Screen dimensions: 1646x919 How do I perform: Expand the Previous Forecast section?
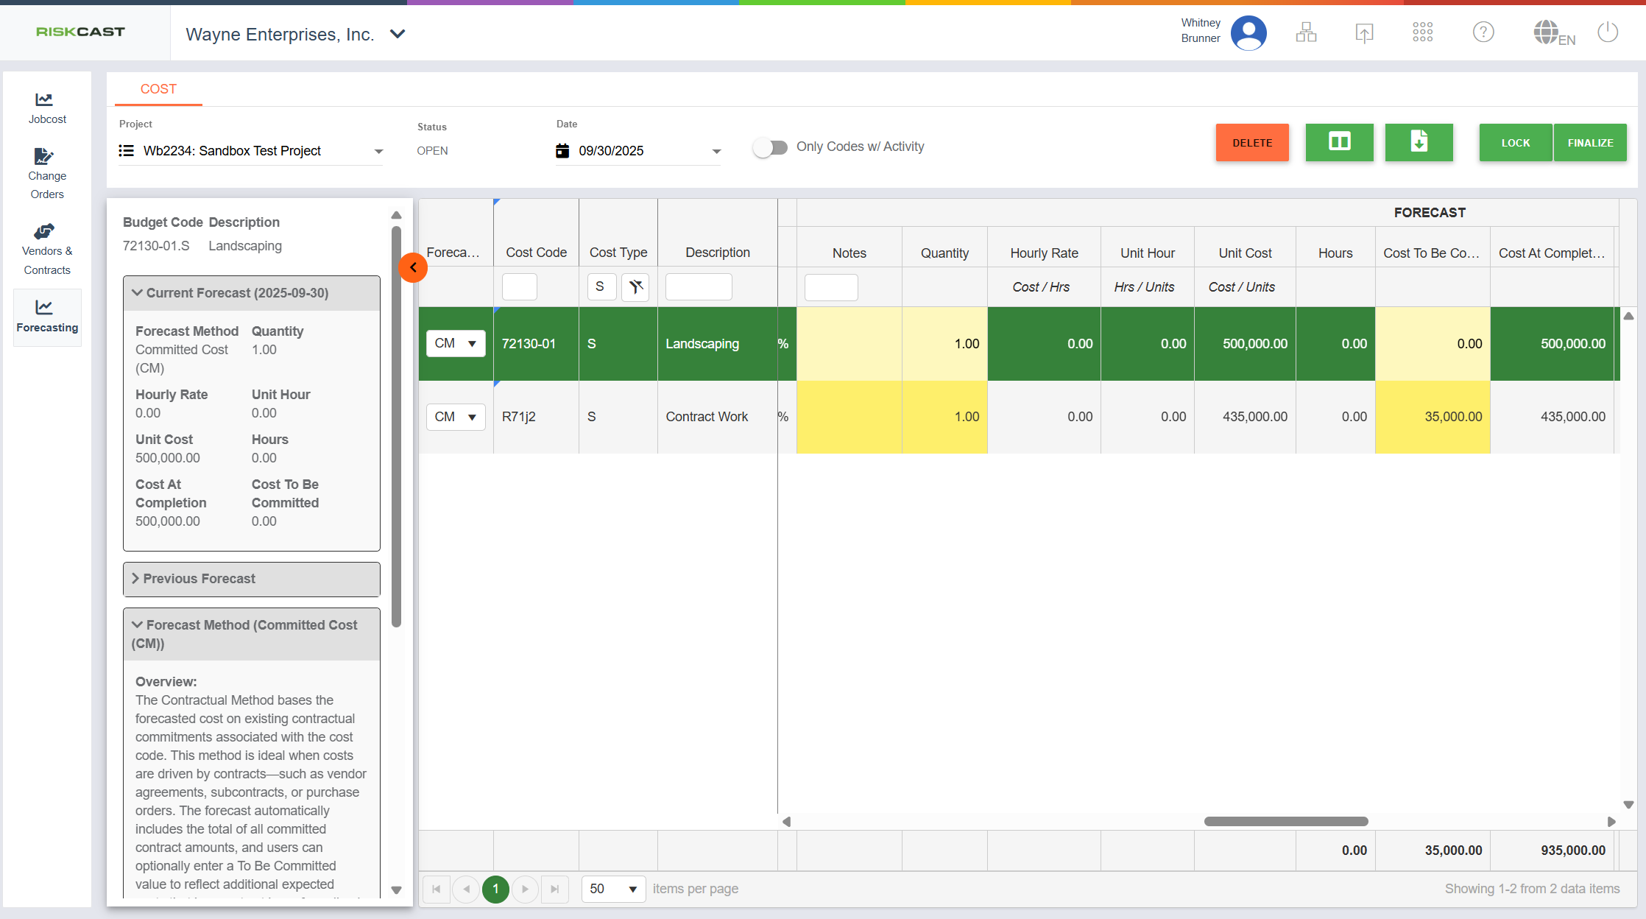(251, 579)
